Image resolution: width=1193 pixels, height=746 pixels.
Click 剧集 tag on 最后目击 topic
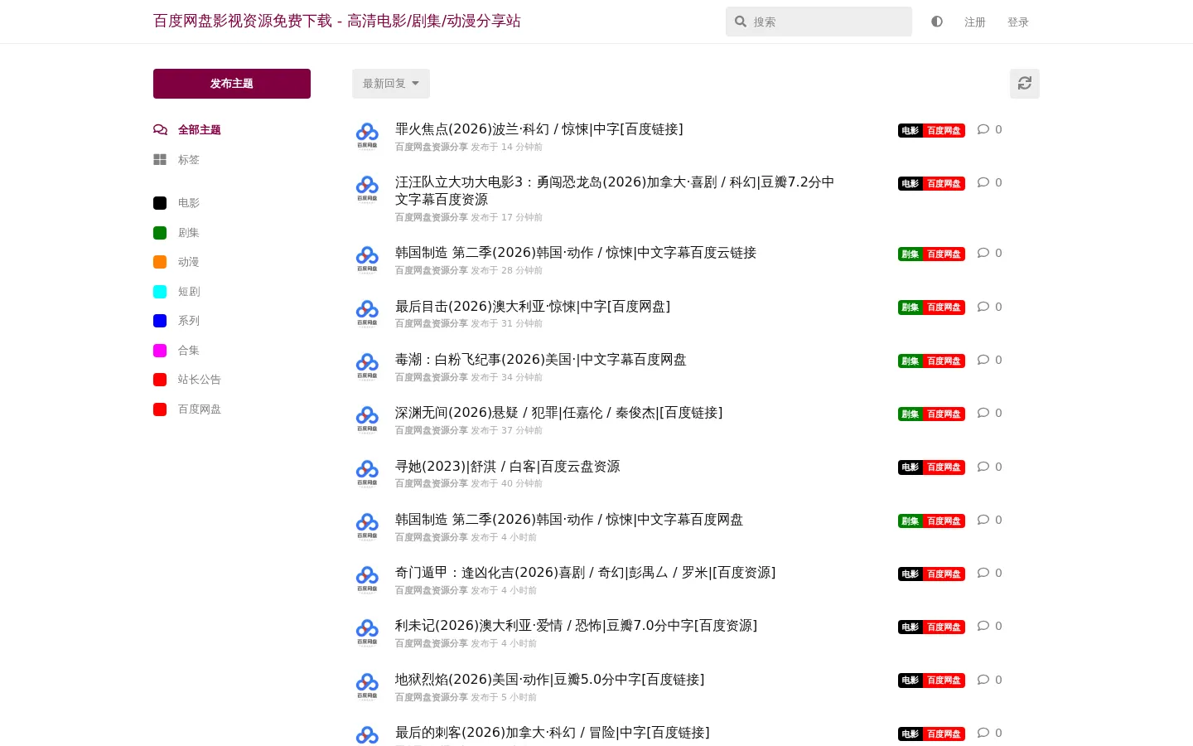point(910,307)
